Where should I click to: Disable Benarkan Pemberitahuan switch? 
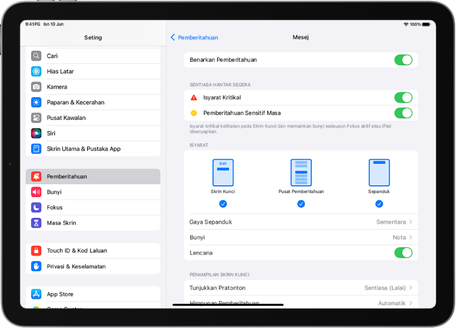(x=403, y=60)
